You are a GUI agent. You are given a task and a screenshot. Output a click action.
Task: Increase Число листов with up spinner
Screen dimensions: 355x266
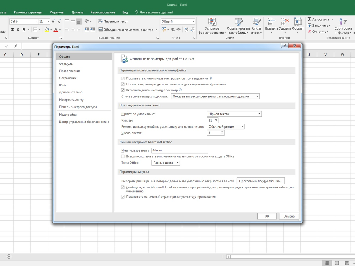222,132
